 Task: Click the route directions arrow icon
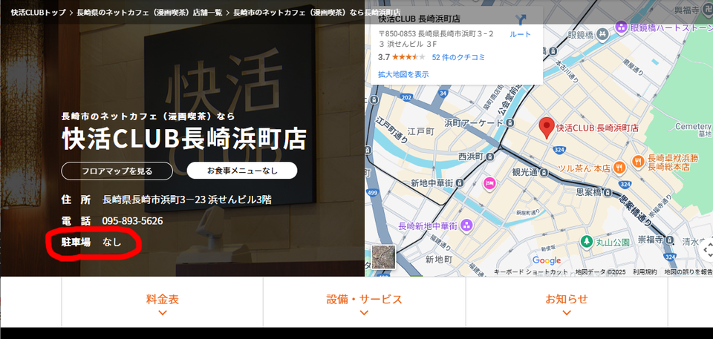pos(521,21)
